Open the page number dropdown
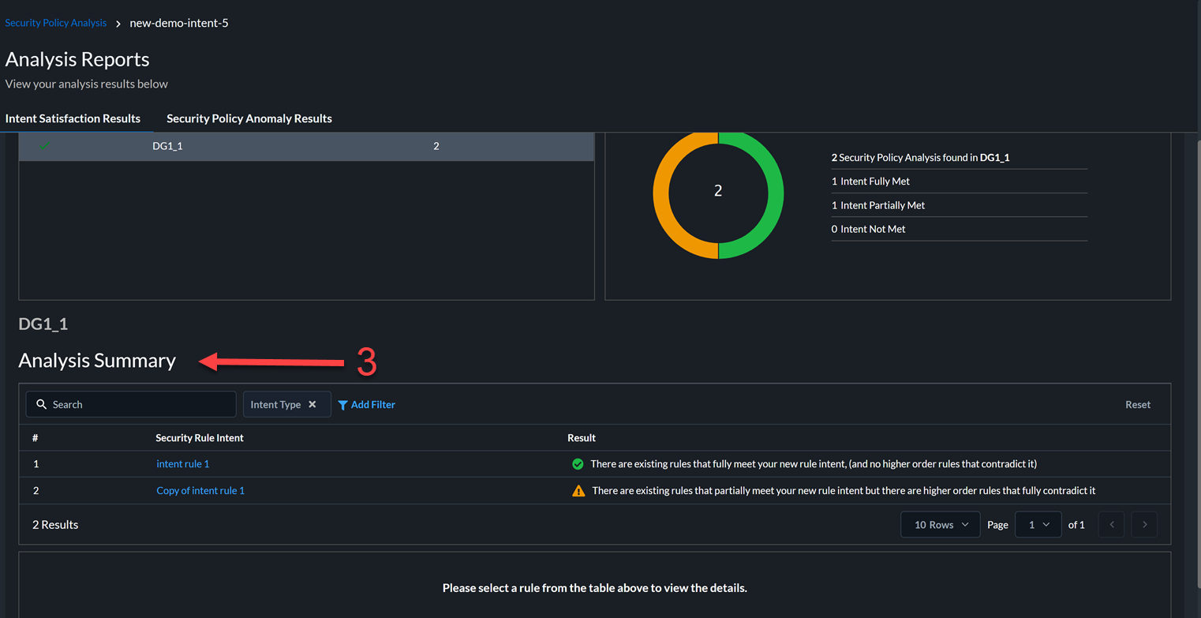The height and width of the screenshot is (618, 1201). [x=1038, y=525]
